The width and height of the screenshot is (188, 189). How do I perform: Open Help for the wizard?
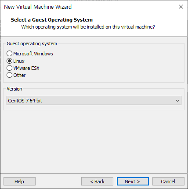coord(19,182)
